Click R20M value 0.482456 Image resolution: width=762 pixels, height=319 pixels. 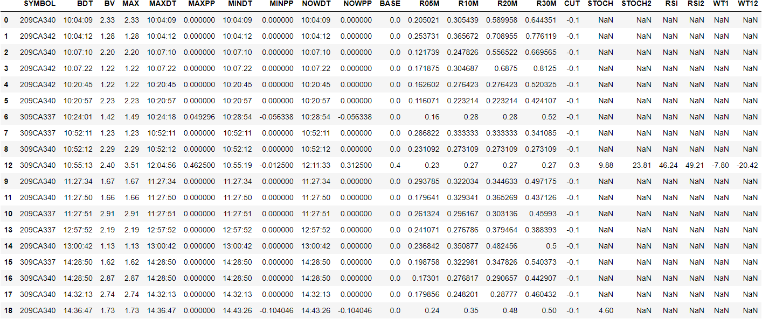coord(502,246)
